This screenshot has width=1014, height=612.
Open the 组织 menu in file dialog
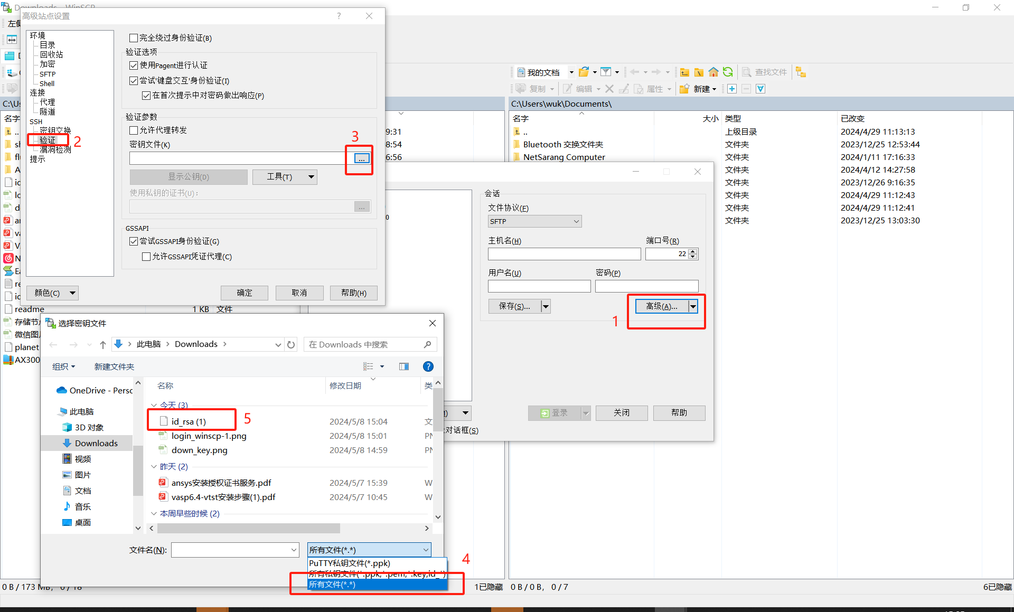tap(64, 366)
